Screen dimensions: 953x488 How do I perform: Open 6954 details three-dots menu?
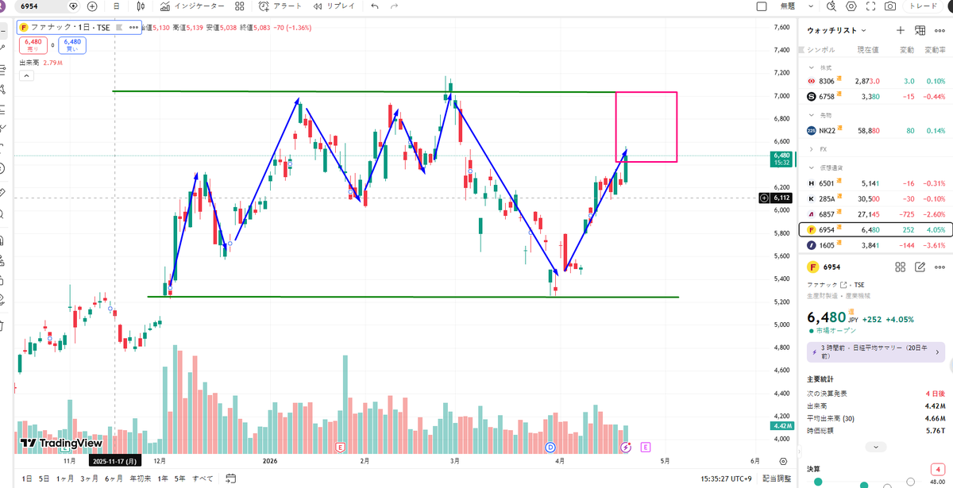tap(939, 267)
